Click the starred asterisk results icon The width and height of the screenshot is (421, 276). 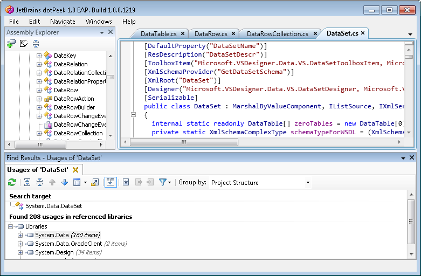click(126, 182)
